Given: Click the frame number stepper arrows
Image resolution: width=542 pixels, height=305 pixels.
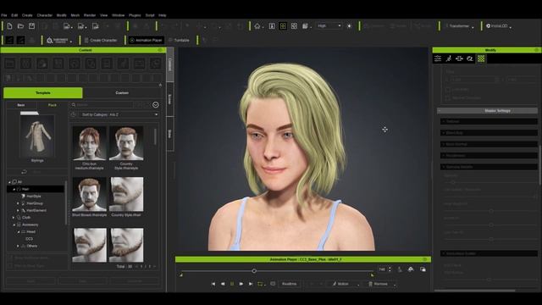Looking at the screenshot, I should (x=390, y=269).
